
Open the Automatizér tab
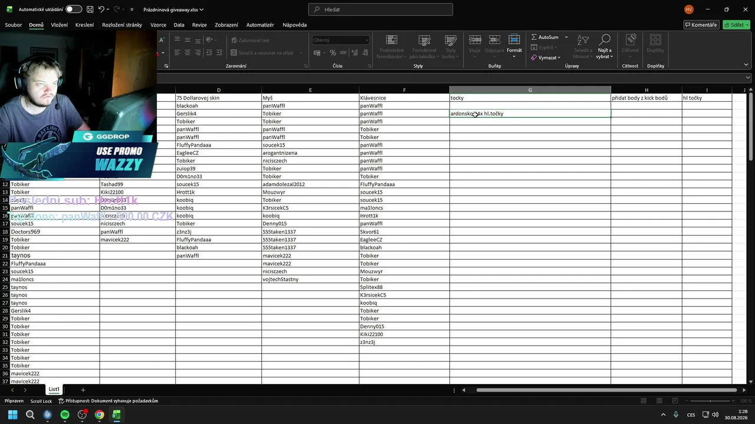pos(260,25)
